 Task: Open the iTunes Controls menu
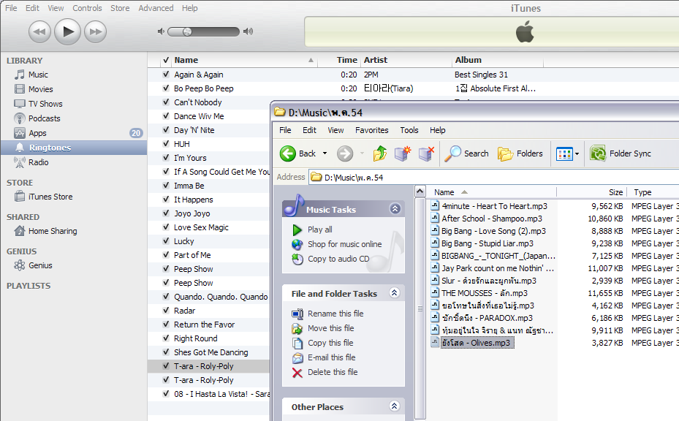click(x=87, y=8)
